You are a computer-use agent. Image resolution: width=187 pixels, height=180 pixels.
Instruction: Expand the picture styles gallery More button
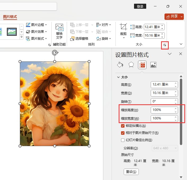[x=21, y=37]
